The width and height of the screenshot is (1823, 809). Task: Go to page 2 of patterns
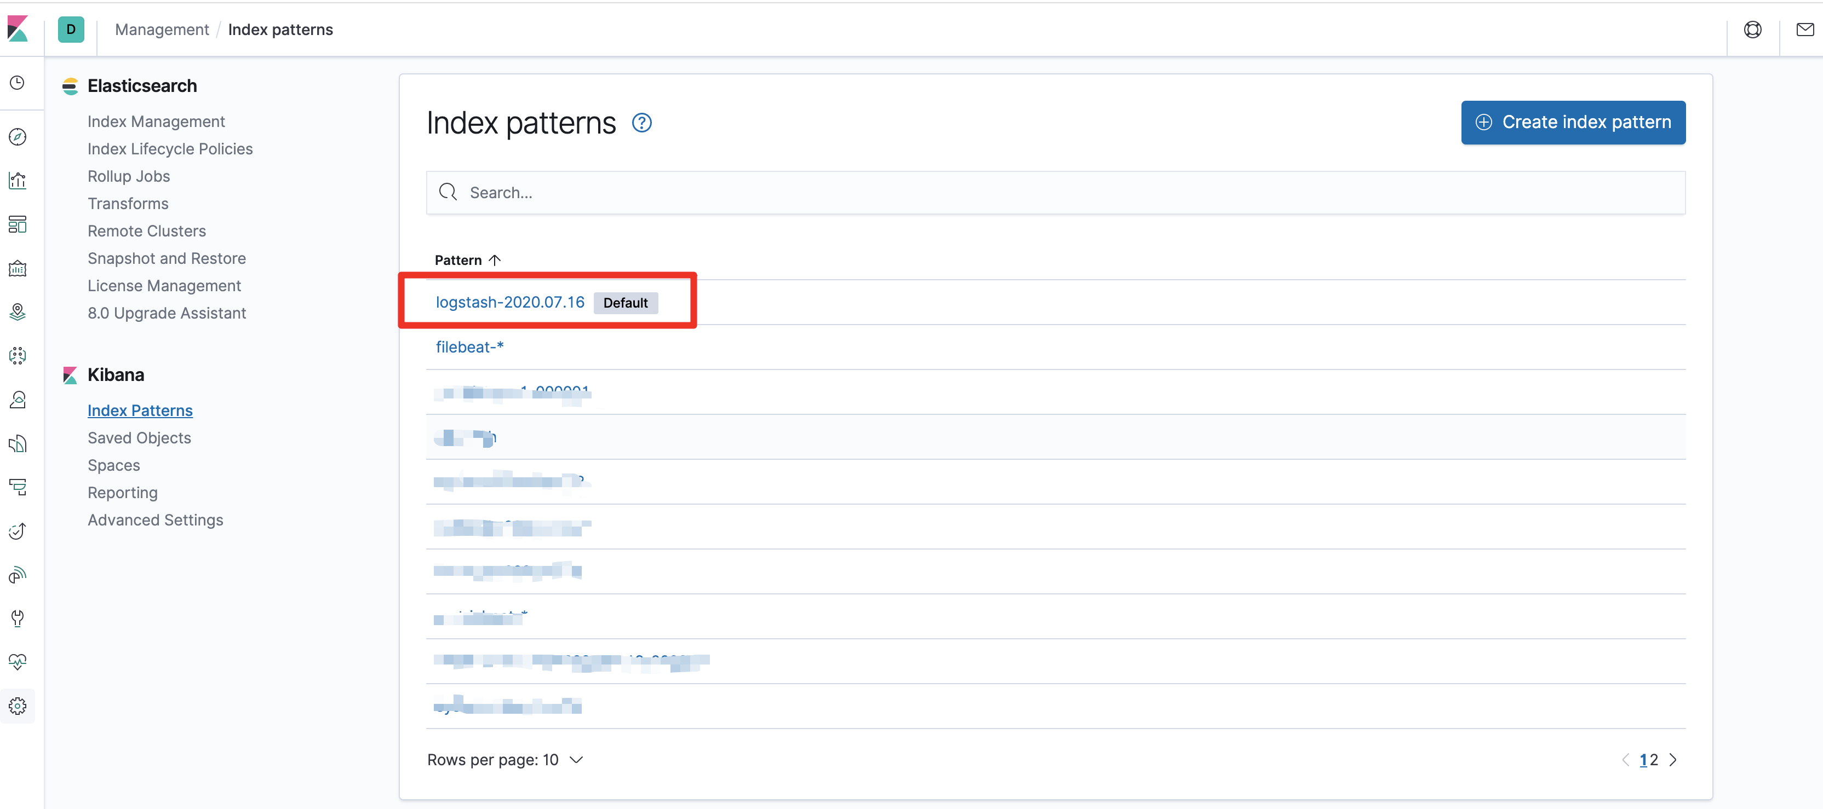(x=1654, y=760)
